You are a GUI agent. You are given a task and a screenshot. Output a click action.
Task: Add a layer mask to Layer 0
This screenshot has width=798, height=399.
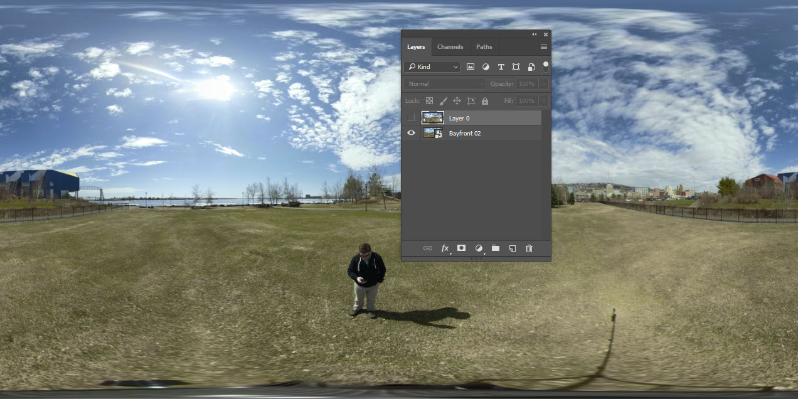coord(461,248)
